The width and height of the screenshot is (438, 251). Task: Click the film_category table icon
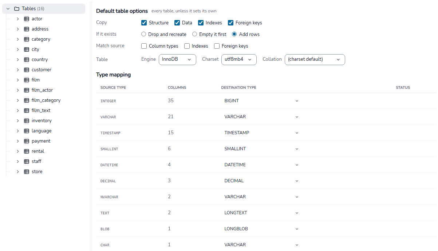tap(27, 100)
